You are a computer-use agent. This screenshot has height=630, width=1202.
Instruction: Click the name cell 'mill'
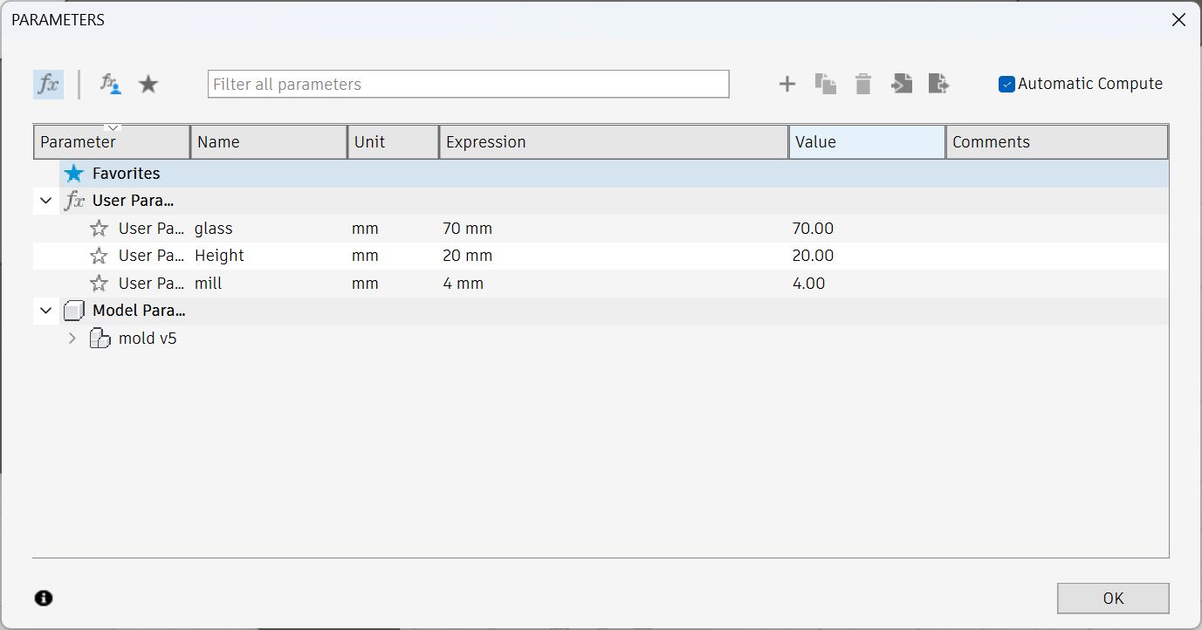[209, 284]
